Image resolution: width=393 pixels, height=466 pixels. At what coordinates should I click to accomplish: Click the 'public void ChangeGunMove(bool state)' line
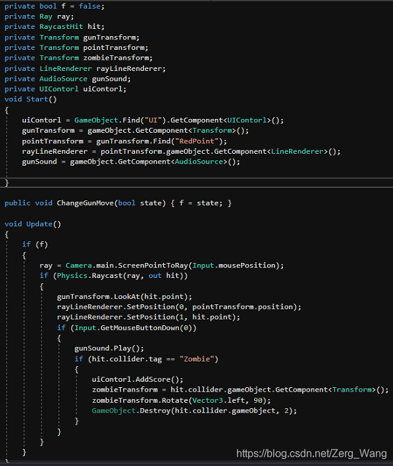118,203
